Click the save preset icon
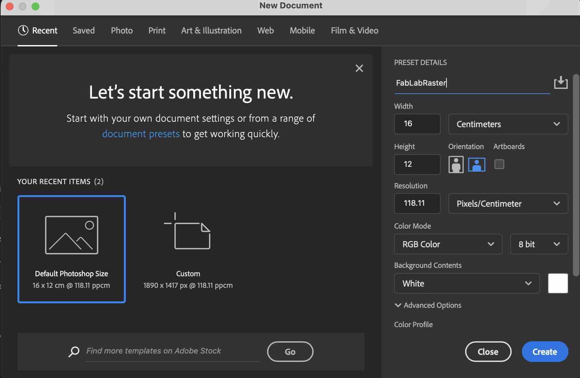This screenshot has height=378, width=580. coord(561,83)
